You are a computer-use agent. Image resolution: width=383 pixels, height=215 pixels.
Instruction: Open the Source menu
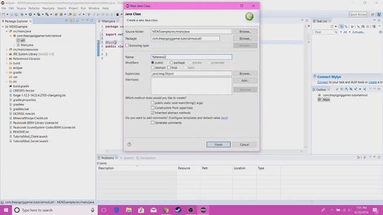pos(22,8)
